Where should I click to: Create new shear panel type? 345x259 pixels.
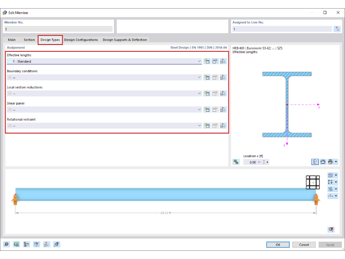[207, 110]
